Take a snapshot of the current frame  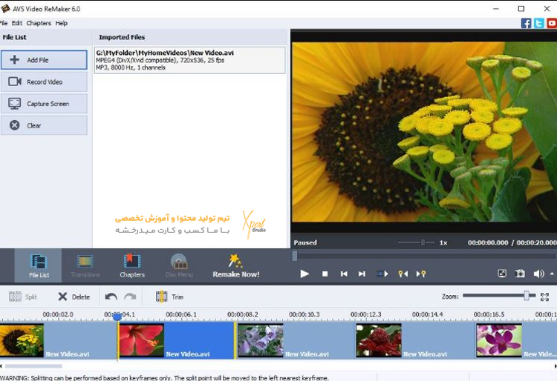pyautogui.click(x=520, y=274)
